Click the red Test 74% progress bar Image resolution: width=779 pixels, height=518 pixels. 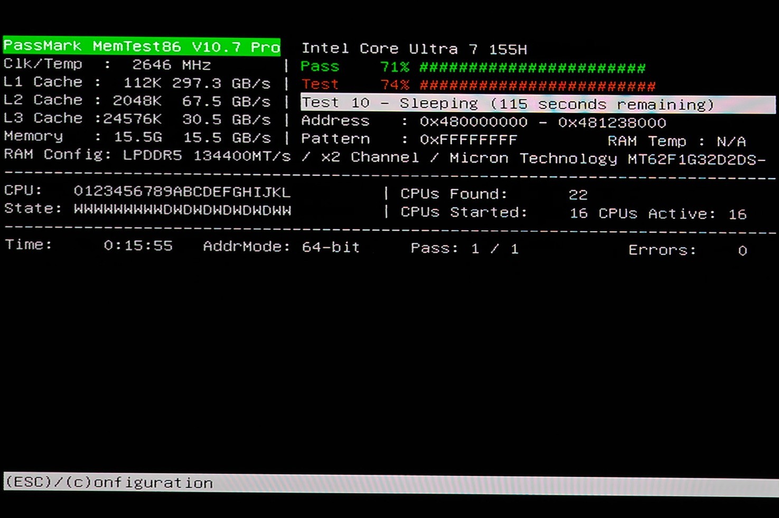(x=538, y=86)
